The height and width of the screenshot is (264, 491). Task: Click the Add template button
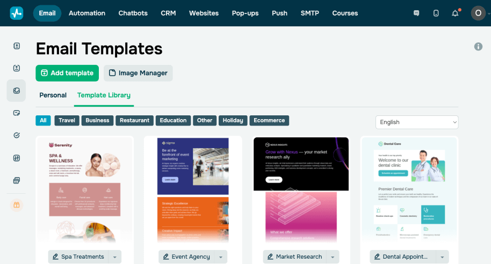(67, 73)
